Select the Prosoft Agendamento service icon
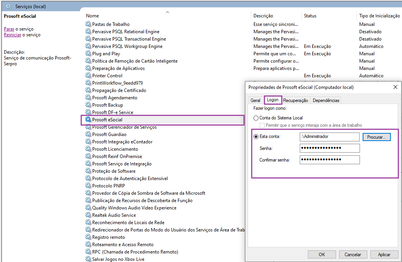The image size is (402, 262). pyautogui.click(x=88, y=98)
